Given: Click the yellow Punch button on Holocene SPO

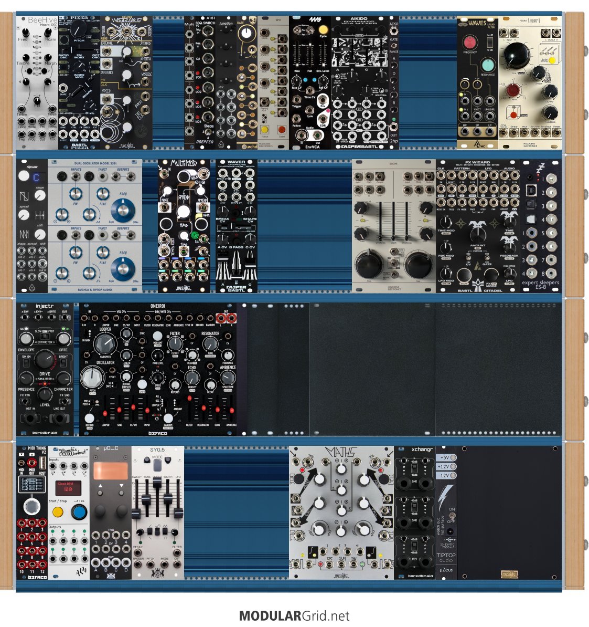Looking at the screenshot, I should [x=265, y=130].
